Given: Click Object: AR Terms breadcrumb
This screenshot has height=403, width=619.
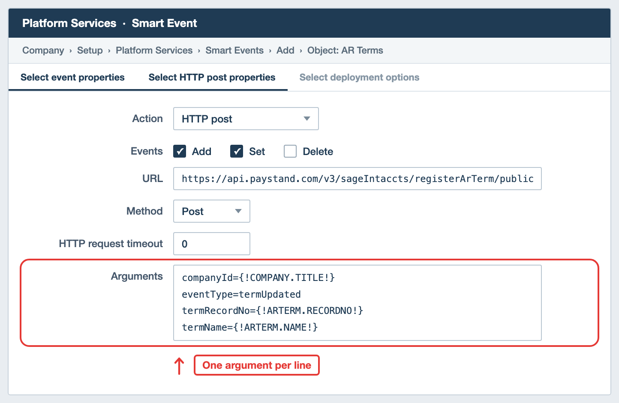Looking at the screenshot, I should tap(345, 50).
